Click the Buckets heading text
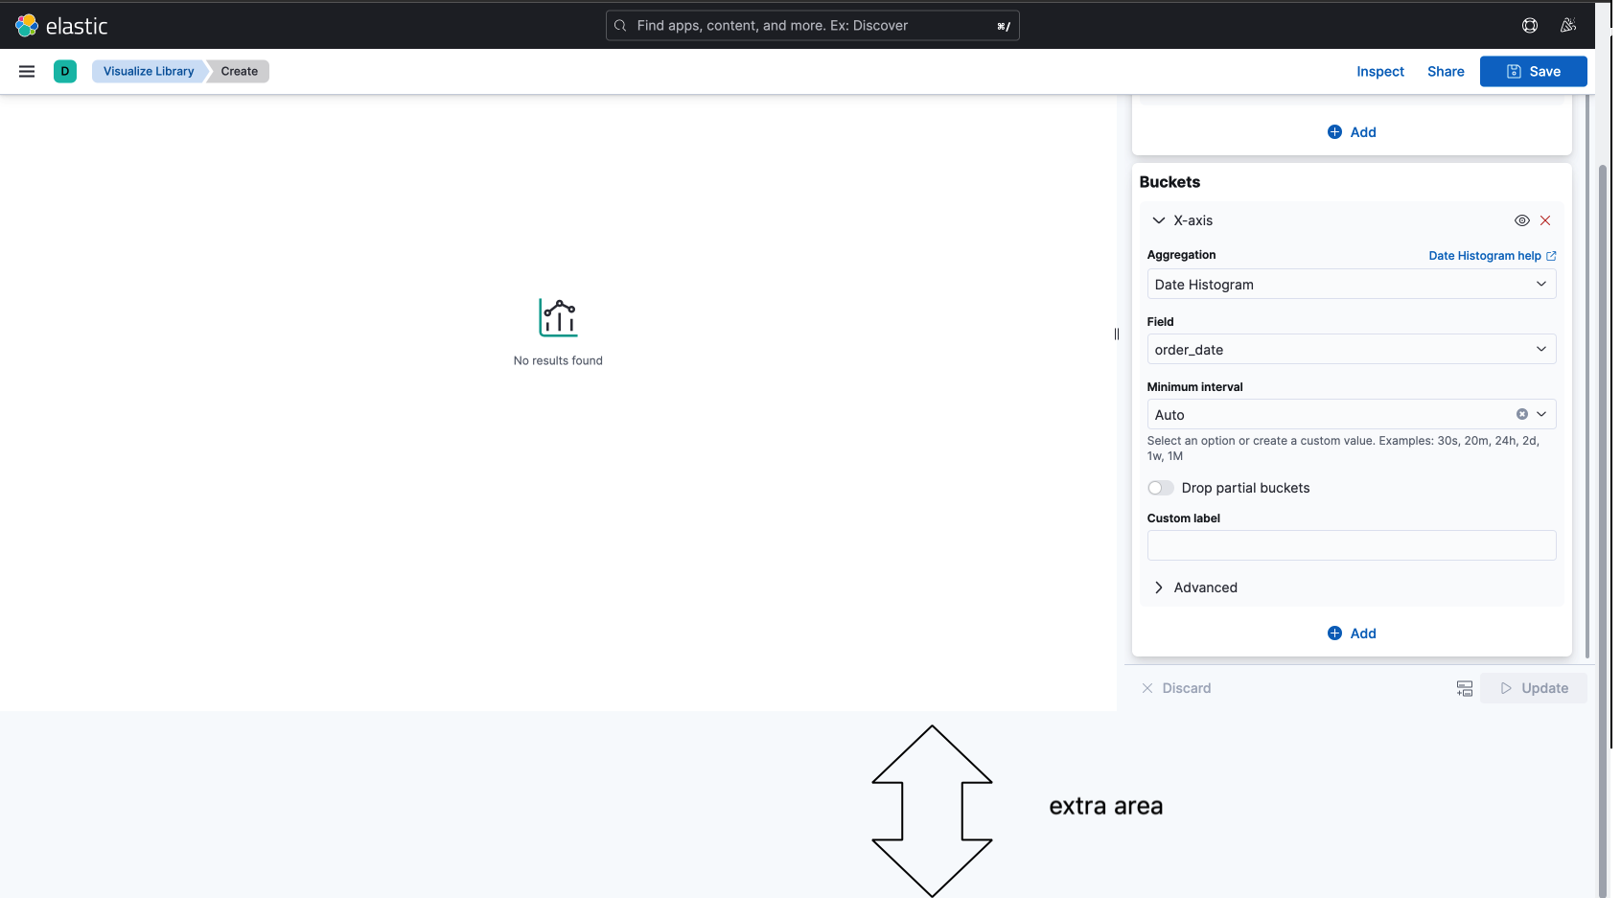1621x898 pixels. (1169, 182)
